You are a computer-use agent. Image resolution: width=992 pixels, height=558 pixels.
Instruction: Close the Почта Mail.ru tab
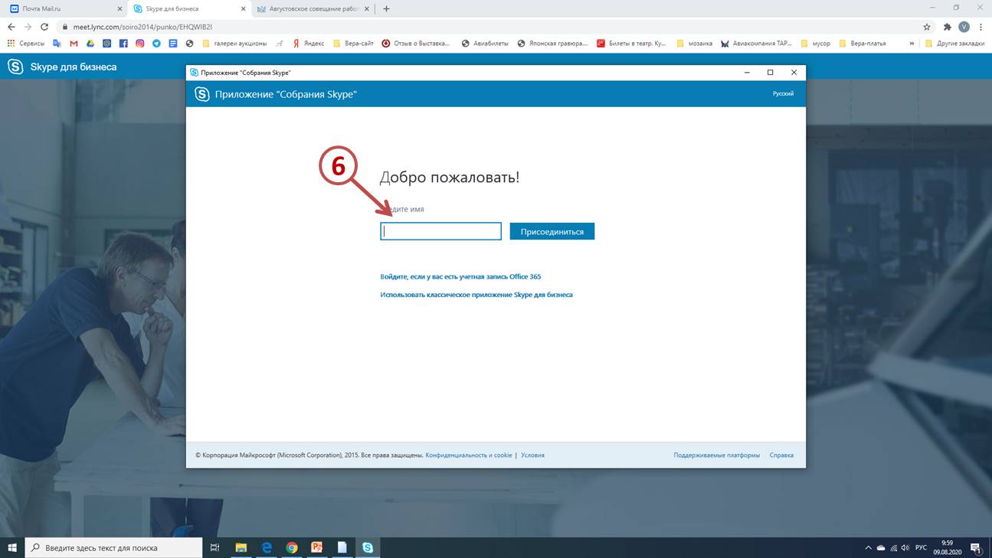click(x=119, y=8)
